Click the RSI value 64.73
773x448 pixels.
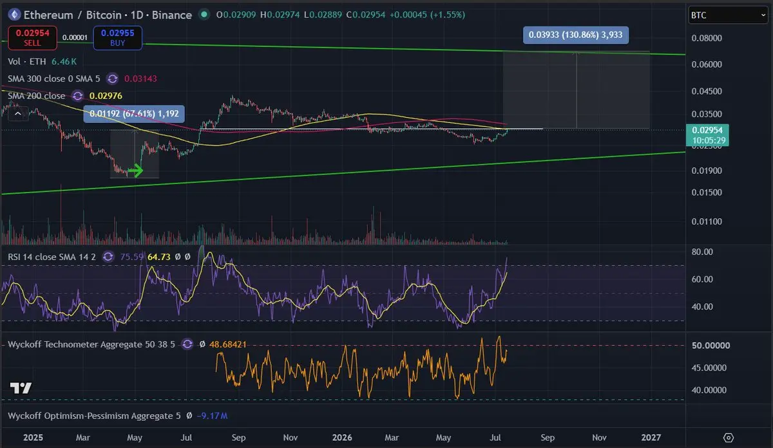pyautogui.click(x=158, y=257)
